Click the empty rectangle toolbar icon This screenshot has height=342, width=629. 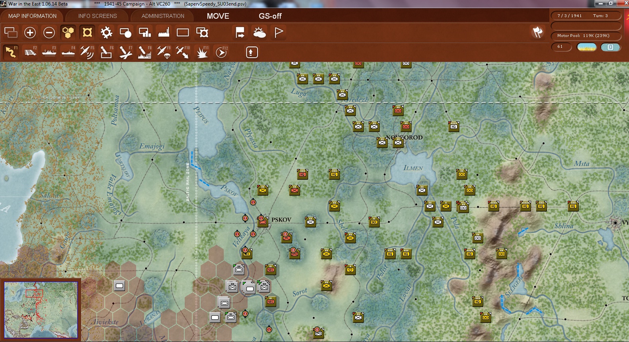183,33
